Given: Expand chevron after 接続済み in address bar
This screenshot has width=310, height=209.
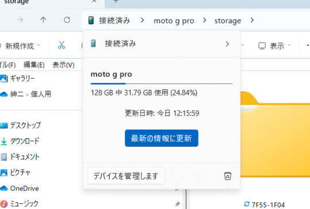Looking at the screenshot, I should coord(142,20).
